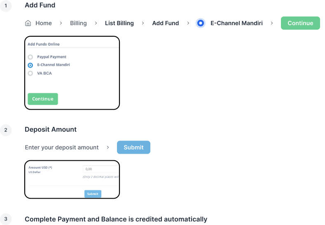Screen dimensions: 325x225
Task: Click the chevron after List Billing
Action: click(x=143, y=23)
